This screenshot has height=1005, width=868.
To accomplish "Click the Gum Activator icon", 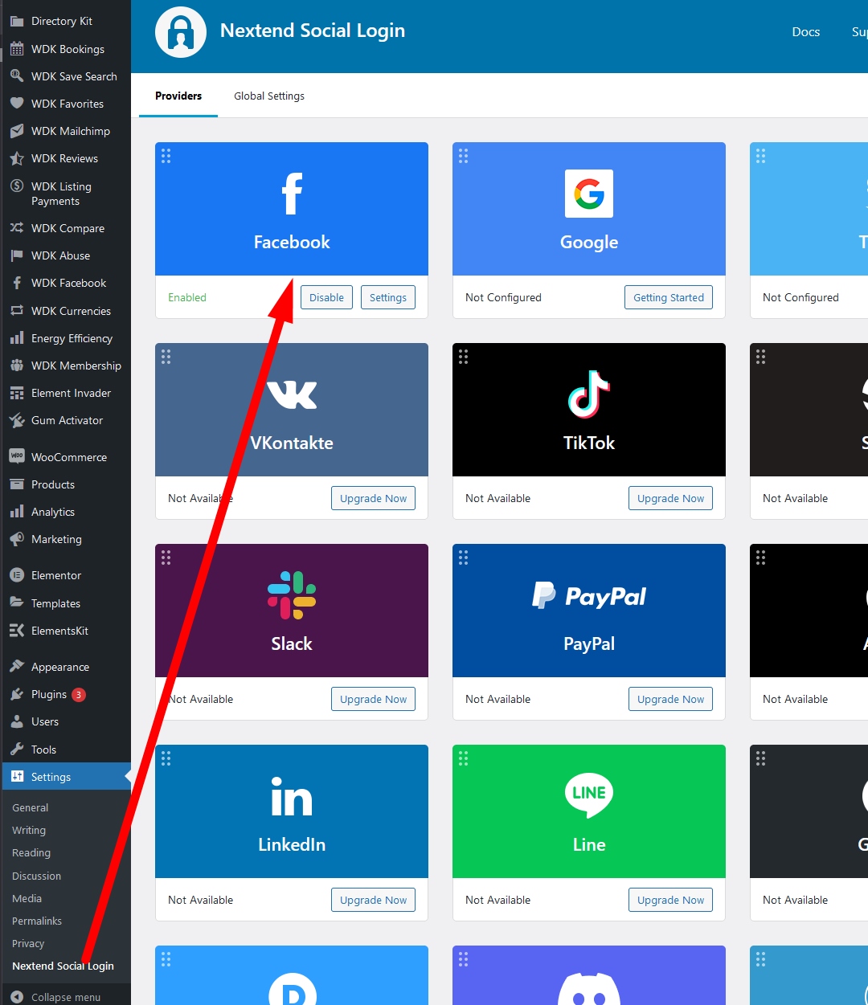I will [x=17, y=420].
